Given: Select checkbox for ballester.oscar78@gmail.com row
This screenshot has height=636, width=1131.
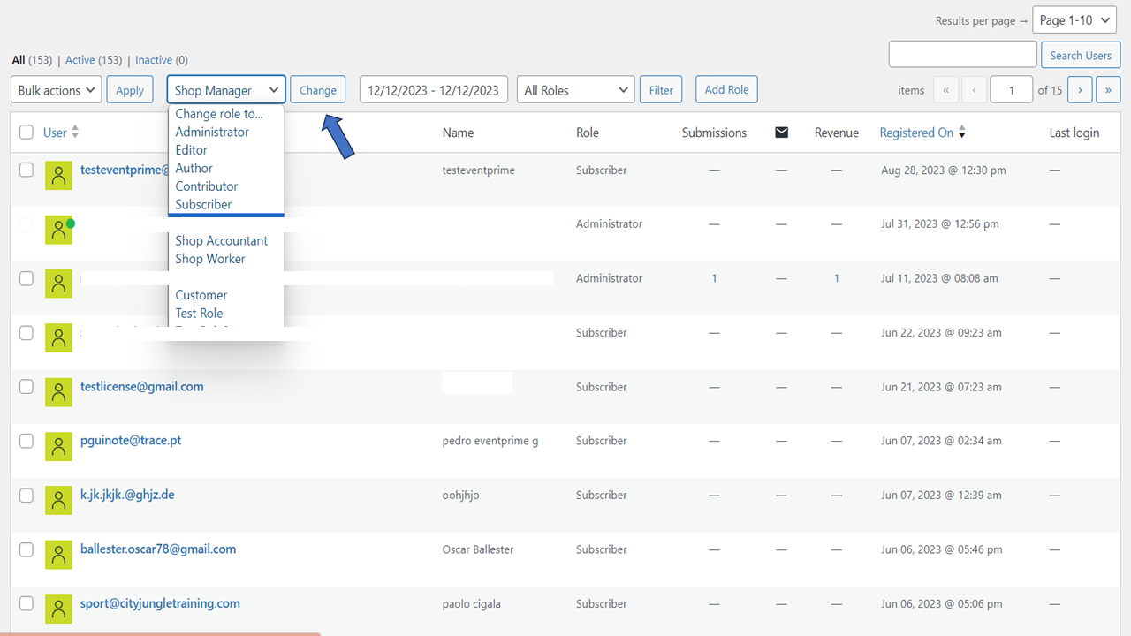Looking at the screenshot, I should coord(27,549).
